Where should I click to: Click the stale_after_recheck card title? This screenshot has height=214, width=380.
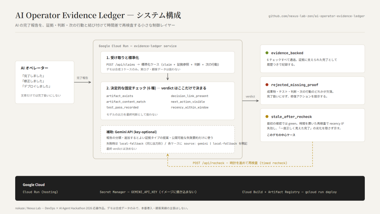pyautogui.click(x=291, y=117)
